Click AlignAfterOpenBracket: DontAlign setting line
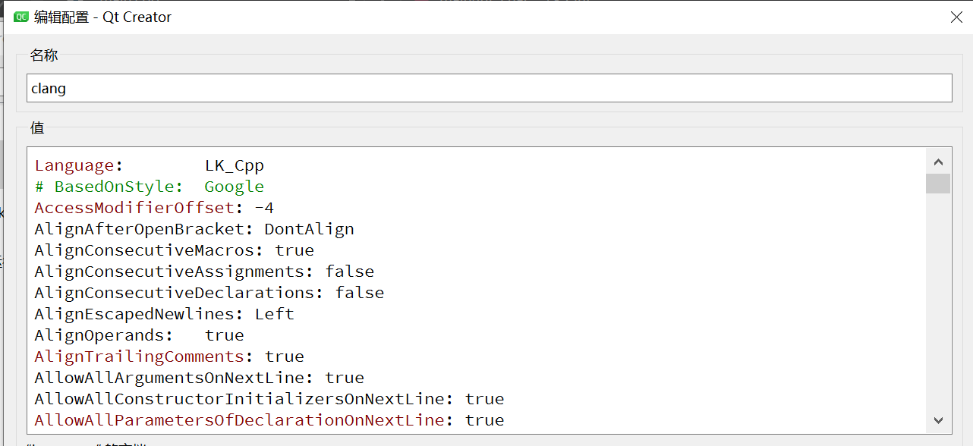This screenshot has height=446, width=973. coord(194,229)
